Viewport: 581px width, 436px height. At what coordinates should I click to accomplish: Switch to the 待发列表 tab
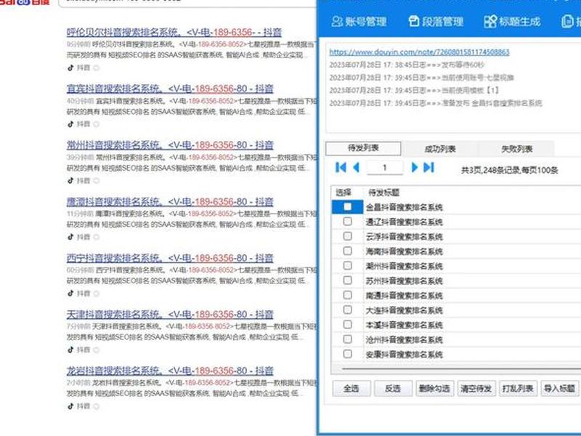click(x=363, y=148)
